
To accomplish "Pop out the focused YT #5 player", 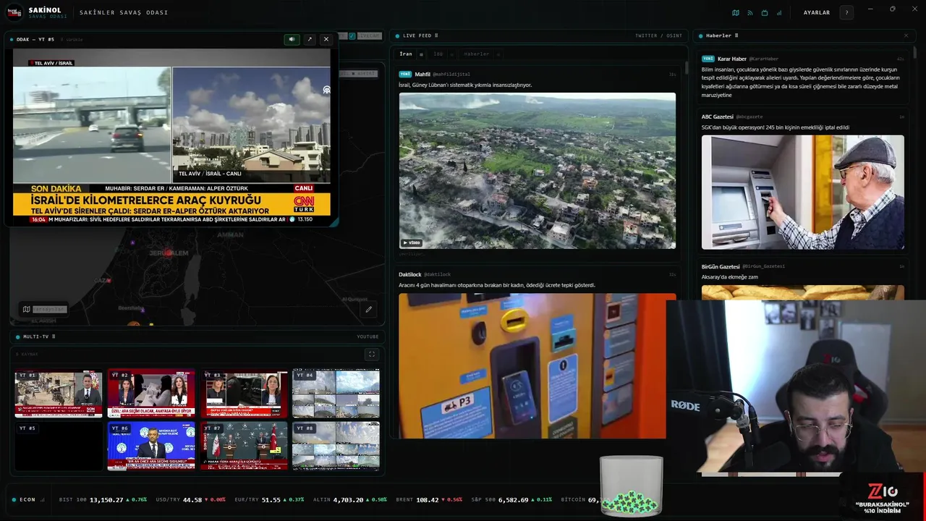I will pyautogui.click(x=310, y=40).
